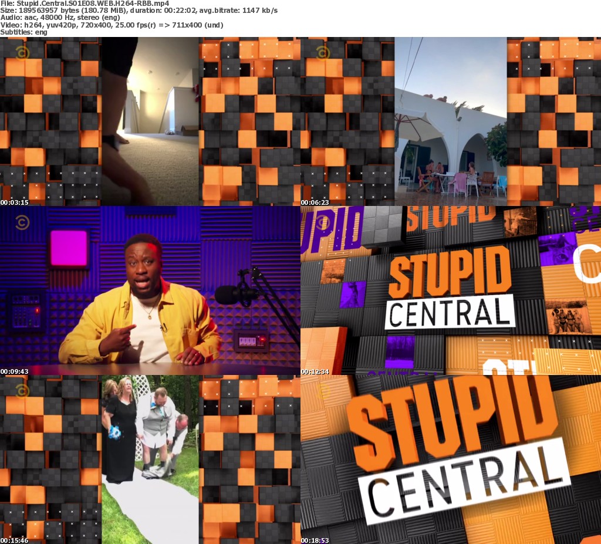Click the 00:03:15 timestamp label

[15, 202]
